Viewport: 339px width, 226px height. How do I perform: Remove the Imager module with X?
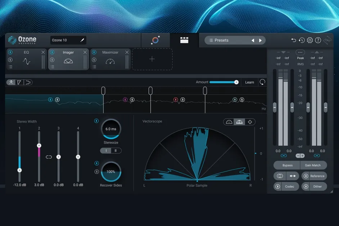point(85,52)
